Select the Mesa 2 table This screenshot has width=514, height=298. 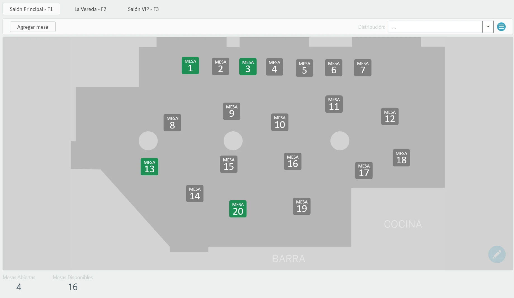(221, 66)
